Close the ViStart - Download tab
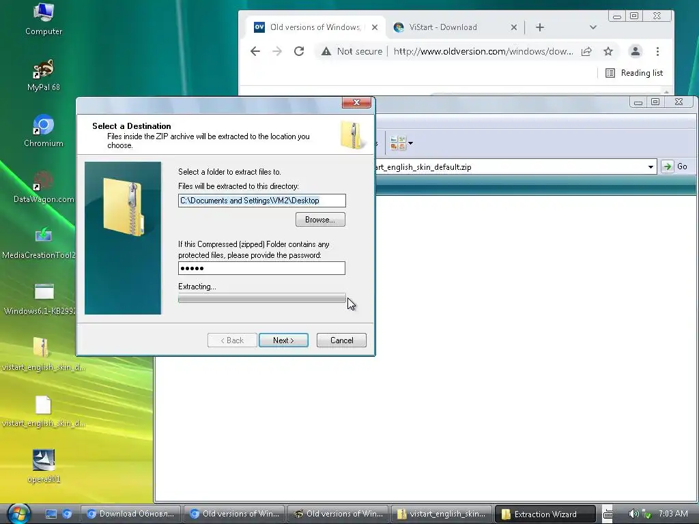This screenshot has height=524, width=699. (514, 27)
